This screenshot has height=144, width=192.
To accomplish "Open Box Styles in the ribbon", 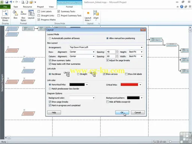I will tap(23, 16).
